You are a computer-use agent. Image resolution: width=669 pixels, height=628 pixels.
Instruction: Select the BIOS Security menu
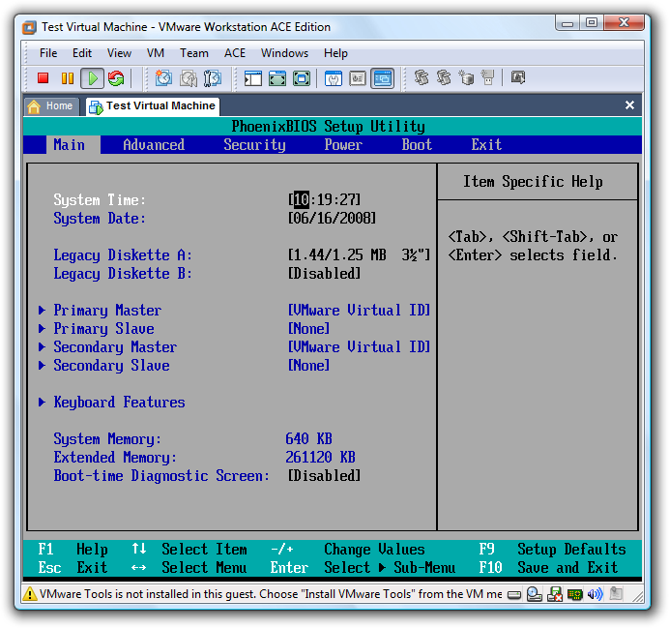(254, 145)
